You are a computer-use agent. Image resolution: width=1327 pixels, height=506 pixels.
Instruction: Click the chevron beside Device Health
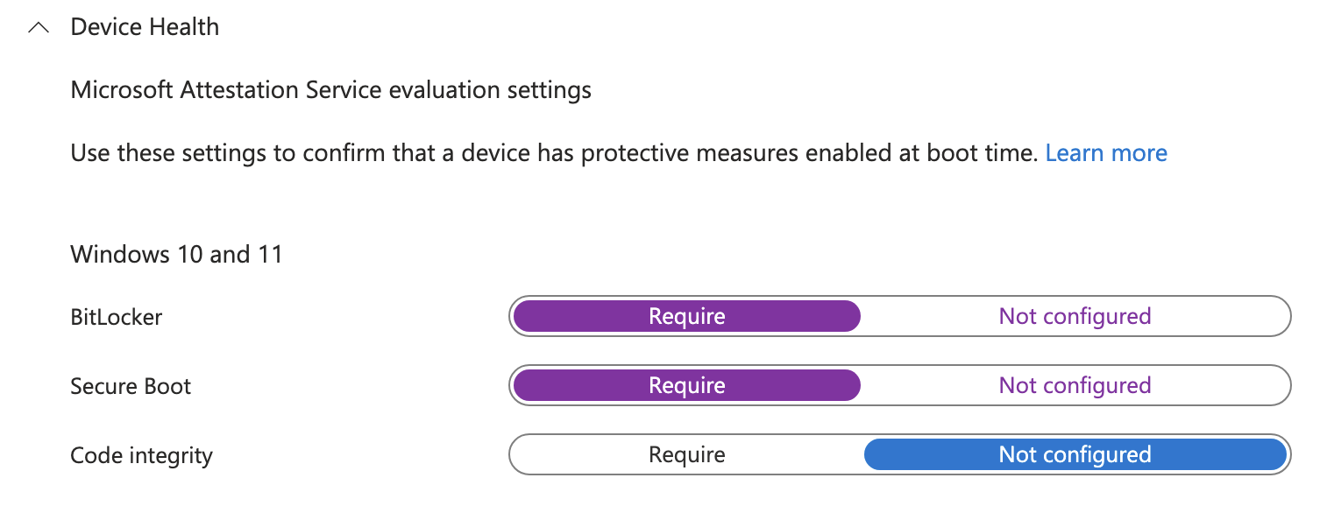tap(38, 26)
